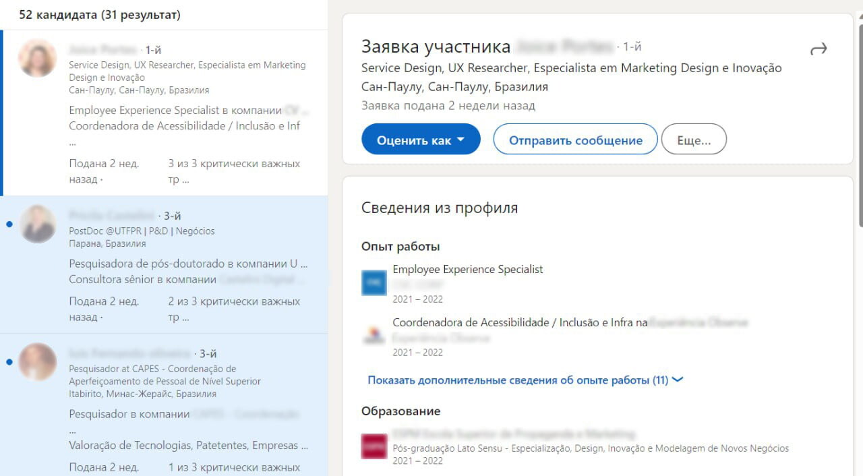
Task: Click the share arrow icon in application header
Action: pos(819,49)
